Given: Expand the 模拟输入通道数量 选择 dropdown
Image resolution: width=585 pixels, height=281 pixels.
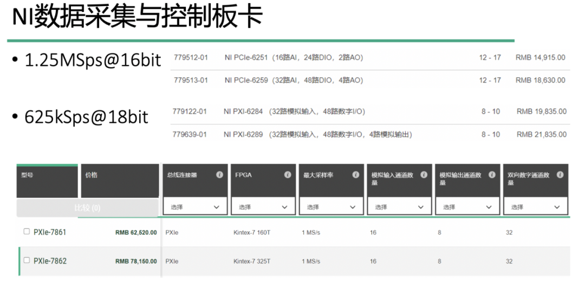Looking at the screenshot, I should 400,207.
